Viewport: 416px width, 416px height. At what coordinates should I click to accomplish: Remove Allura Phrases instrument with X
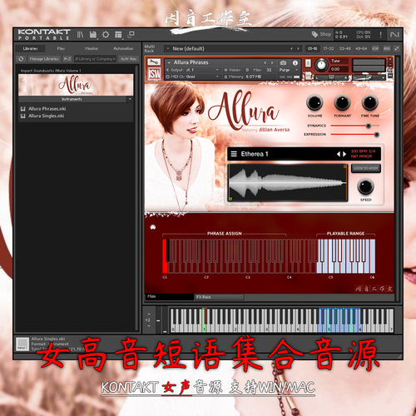tap(390, 59)
